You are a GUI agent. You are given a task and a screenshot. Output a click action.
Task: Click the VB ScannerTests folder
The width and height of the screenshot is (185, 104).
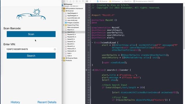pos(71,58)
